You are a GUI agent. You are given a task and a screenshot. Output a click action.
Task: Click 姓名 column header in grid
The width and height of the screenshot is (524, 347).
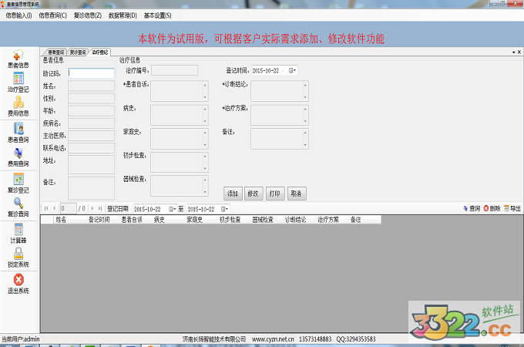tap(69, 219)
